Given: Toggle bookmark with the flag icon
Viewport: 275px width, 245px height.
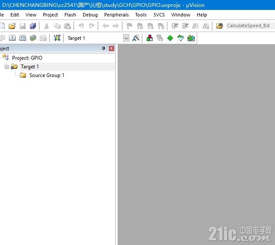Looking at the screenshot, I should [129, 26].
